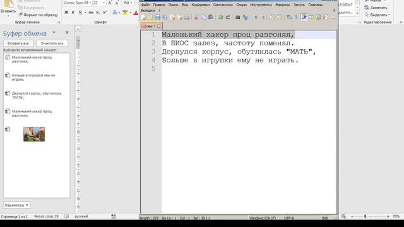Click the Вставить paste icon in Word
The width and height of the screenshot is (404, 227).
coord(8,4)
